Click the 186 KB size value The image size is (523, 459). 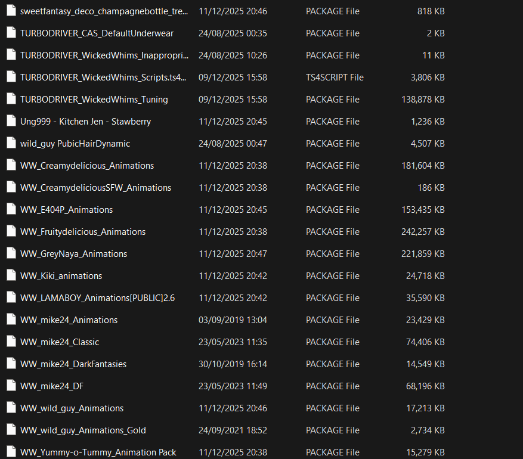[x=431, y=188]
